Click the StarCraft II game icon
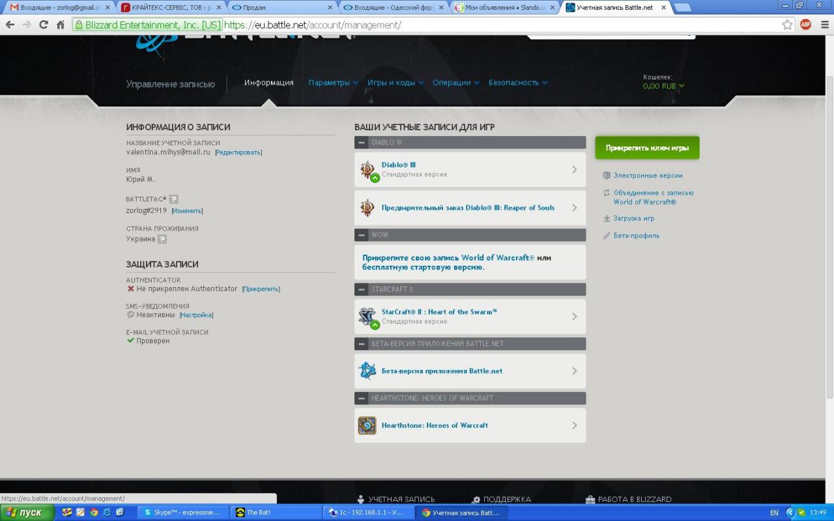This screenshot has width=834, height=521. click(367, 317)
